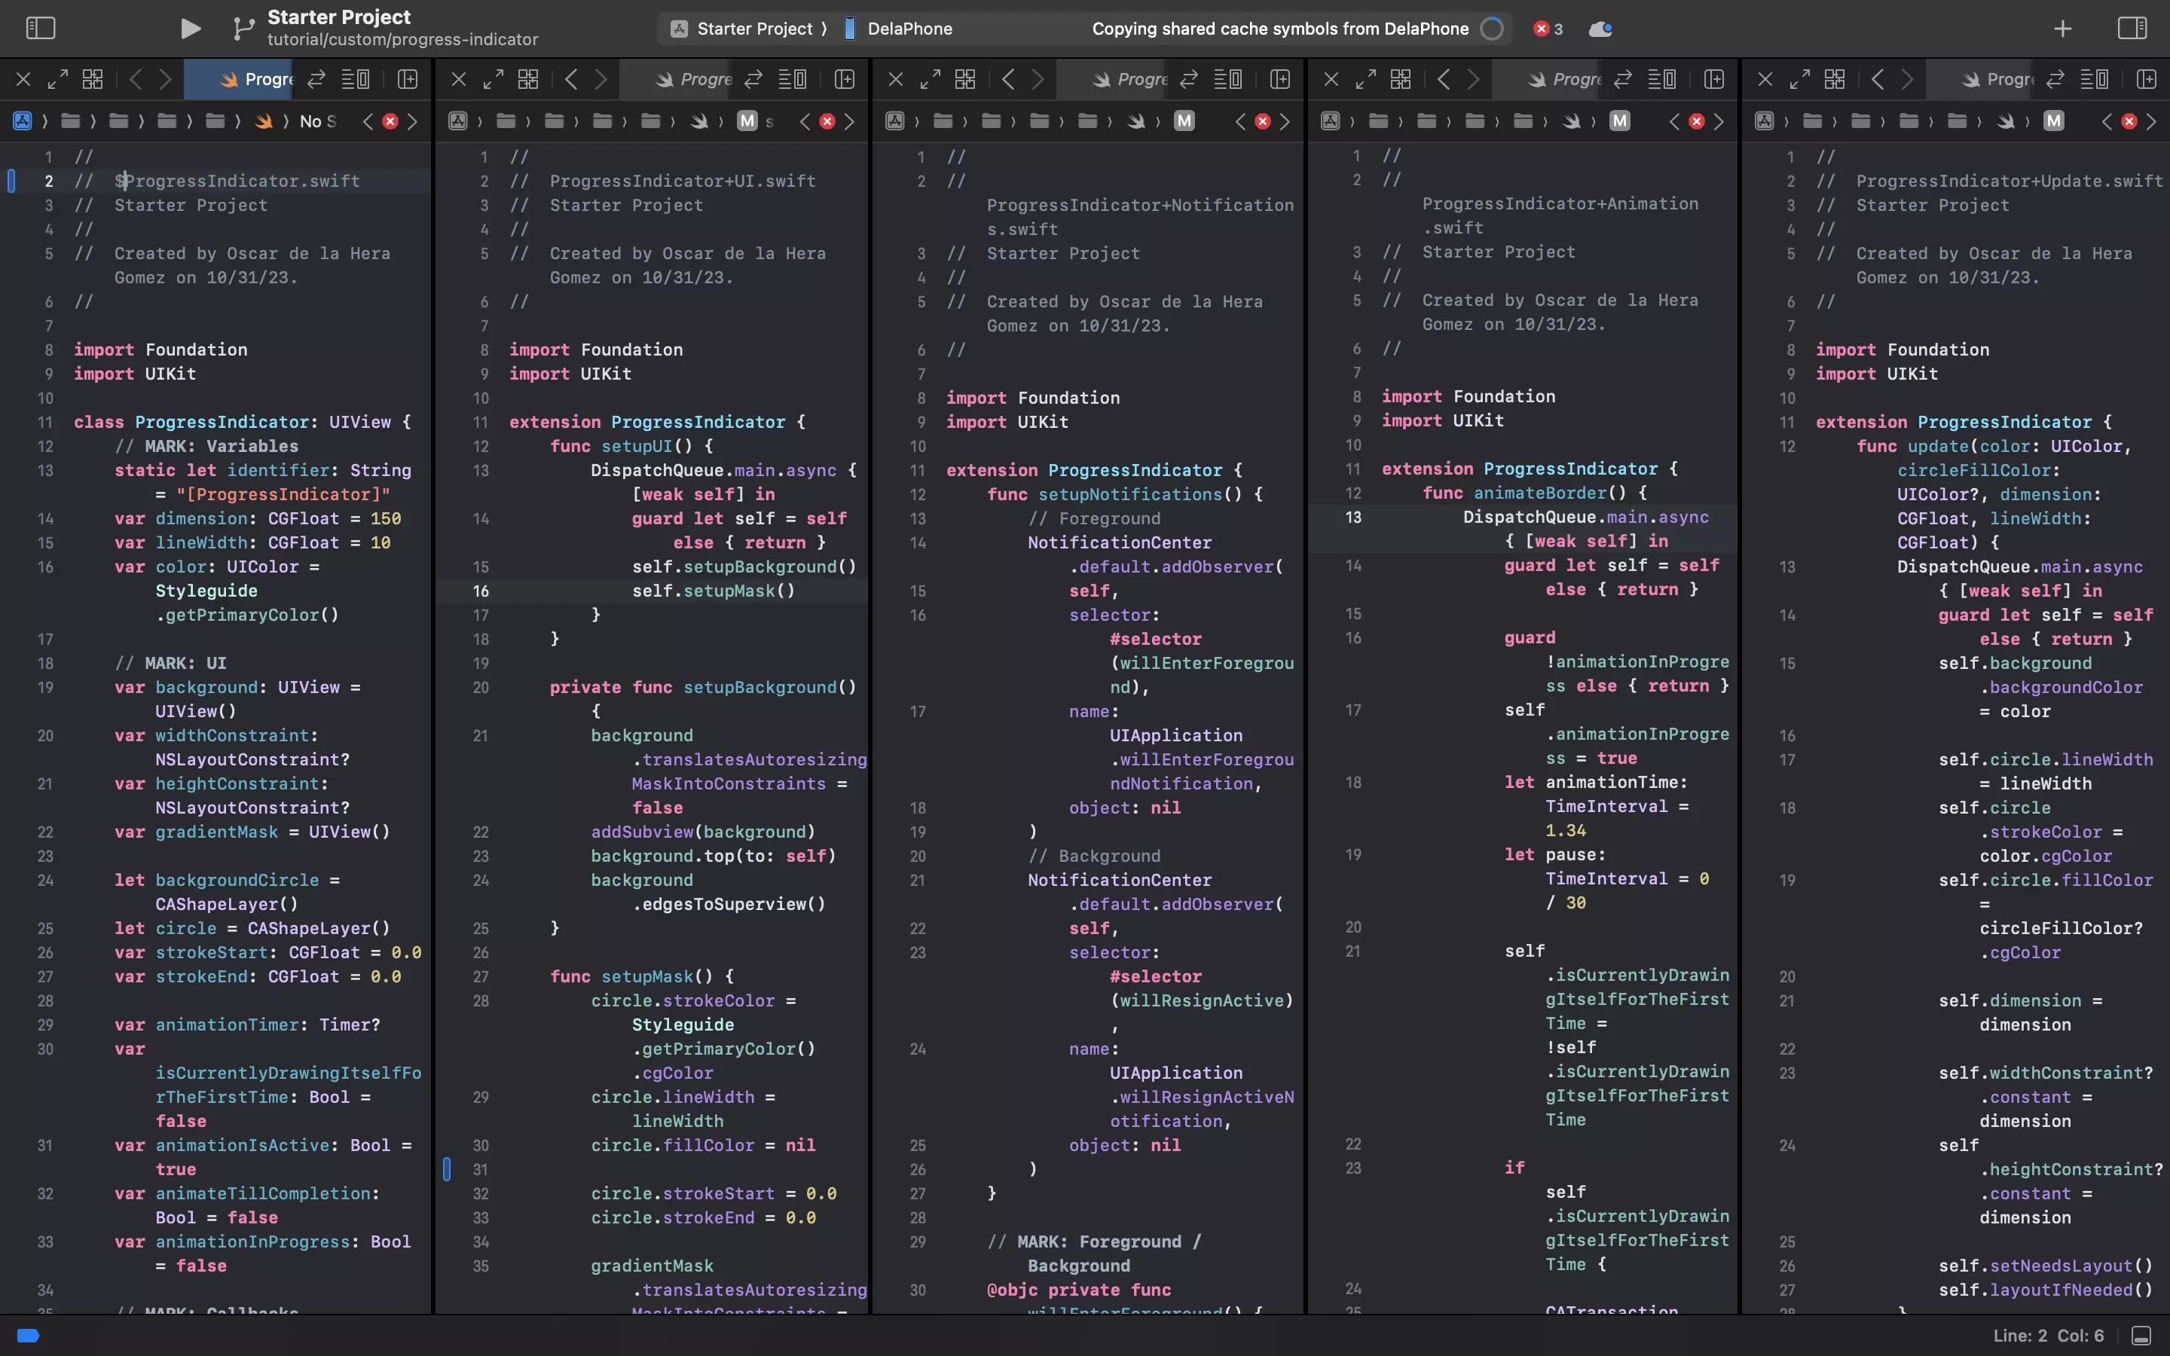The image size is (2170, 1356).
Task: Expand ProgressIndicator.swift editor to focus mode
Action: coord(57,79)
